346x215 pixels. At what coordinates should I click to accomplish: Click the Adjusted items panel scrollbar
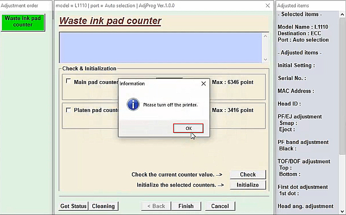click(x=342, y=108)
